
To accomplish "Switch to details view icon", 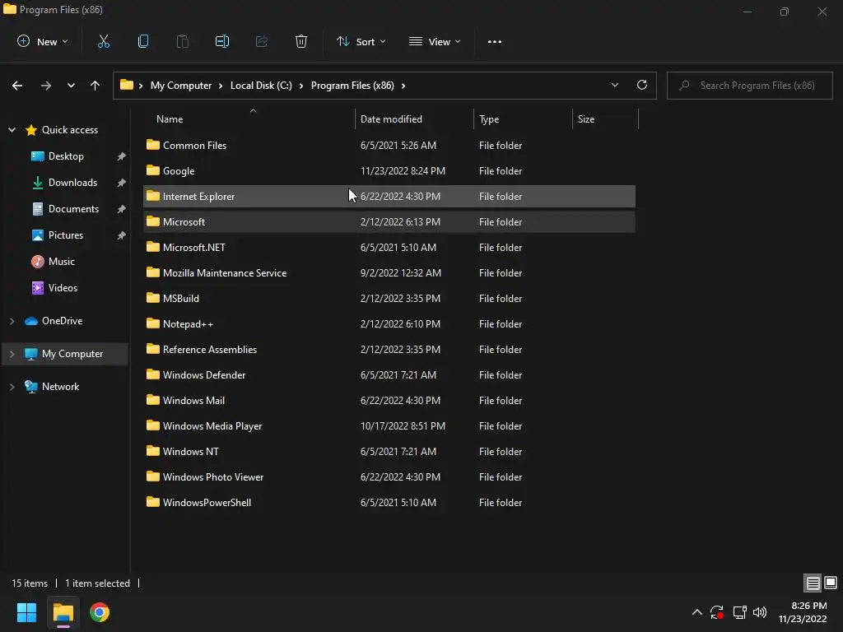I will click(x=813, y=583).
